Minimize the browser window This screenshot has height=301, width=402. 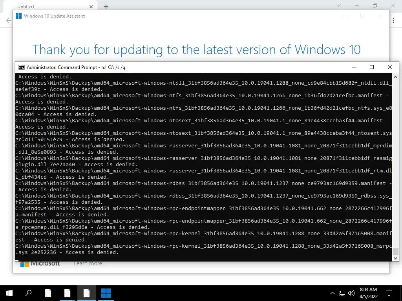[356, 5]
